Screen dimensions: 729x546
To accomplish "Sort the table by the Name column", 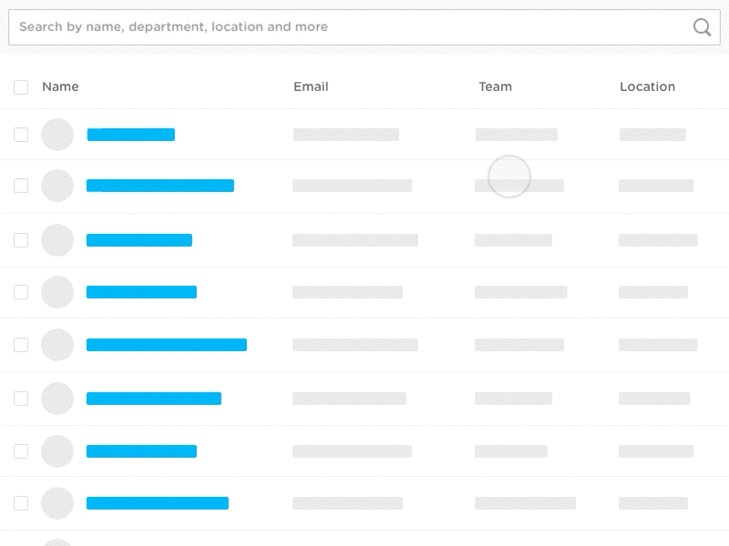I will pyautogui.click(x=60, y=86).
